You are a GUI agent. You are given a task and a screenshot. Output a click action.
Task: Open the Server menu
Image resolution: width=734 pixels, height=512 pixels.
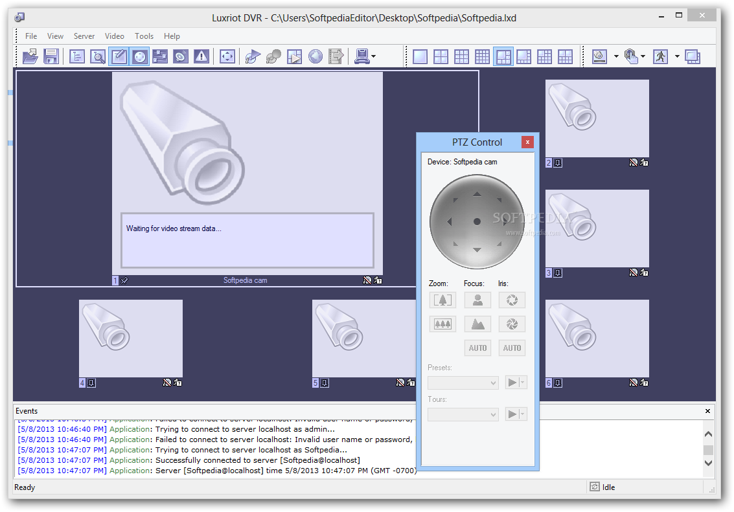(84, 36)
